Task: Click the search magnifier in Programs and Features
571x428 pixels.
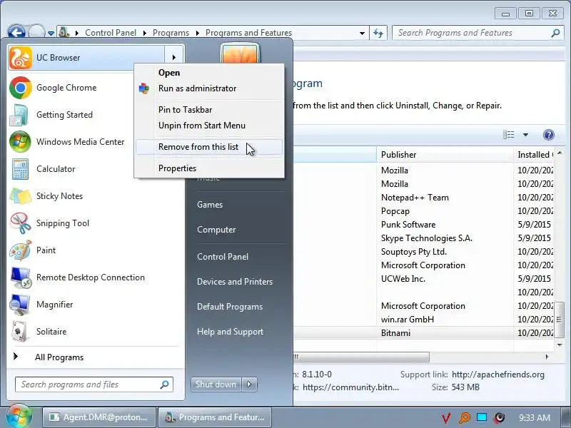Action: (x=555, y=33)
